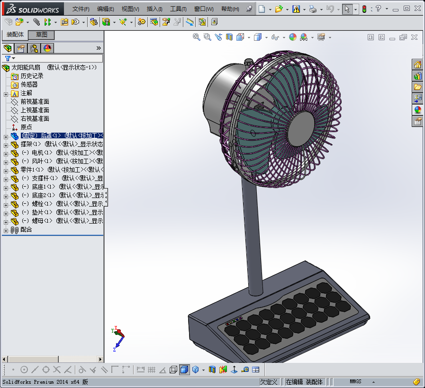Viewport: 425px width, 388px height.
Task: Click the pushpin icon beside the Help menu
Action: (x=249, y=9)
